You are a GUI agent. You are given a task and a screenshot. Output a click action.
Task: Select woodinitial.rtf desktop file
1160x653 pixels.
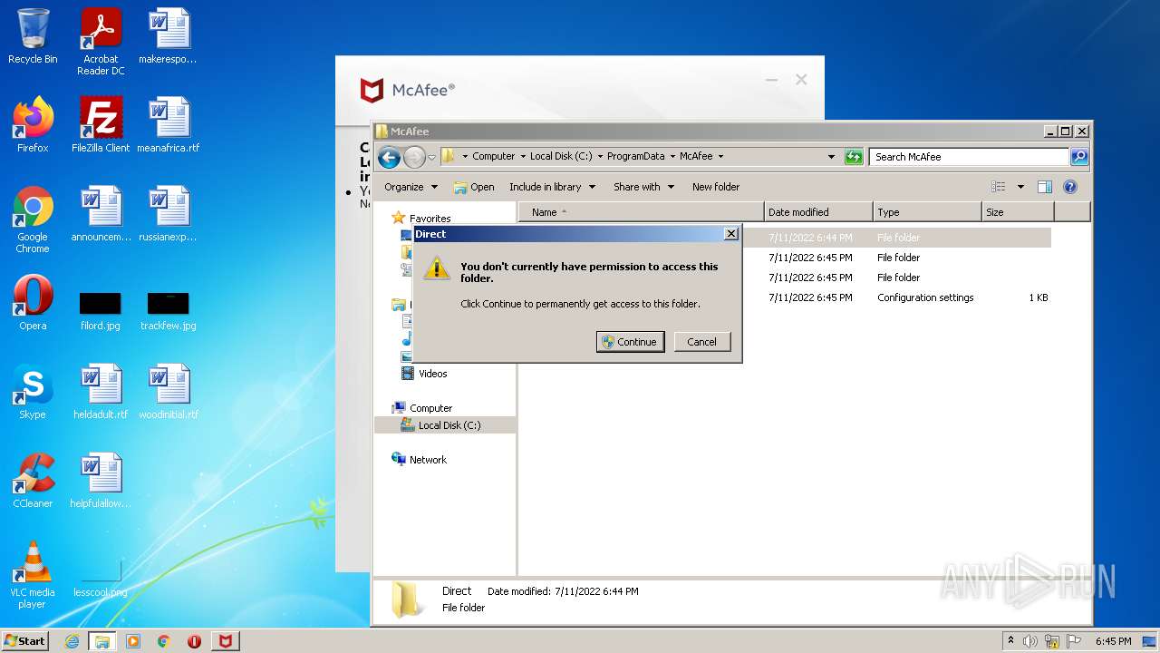pos(169,392)
